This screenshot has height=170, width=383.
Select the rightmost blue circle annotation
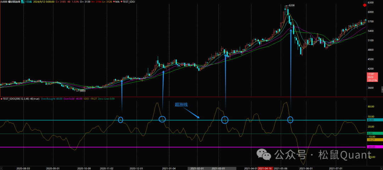[290, 120]
